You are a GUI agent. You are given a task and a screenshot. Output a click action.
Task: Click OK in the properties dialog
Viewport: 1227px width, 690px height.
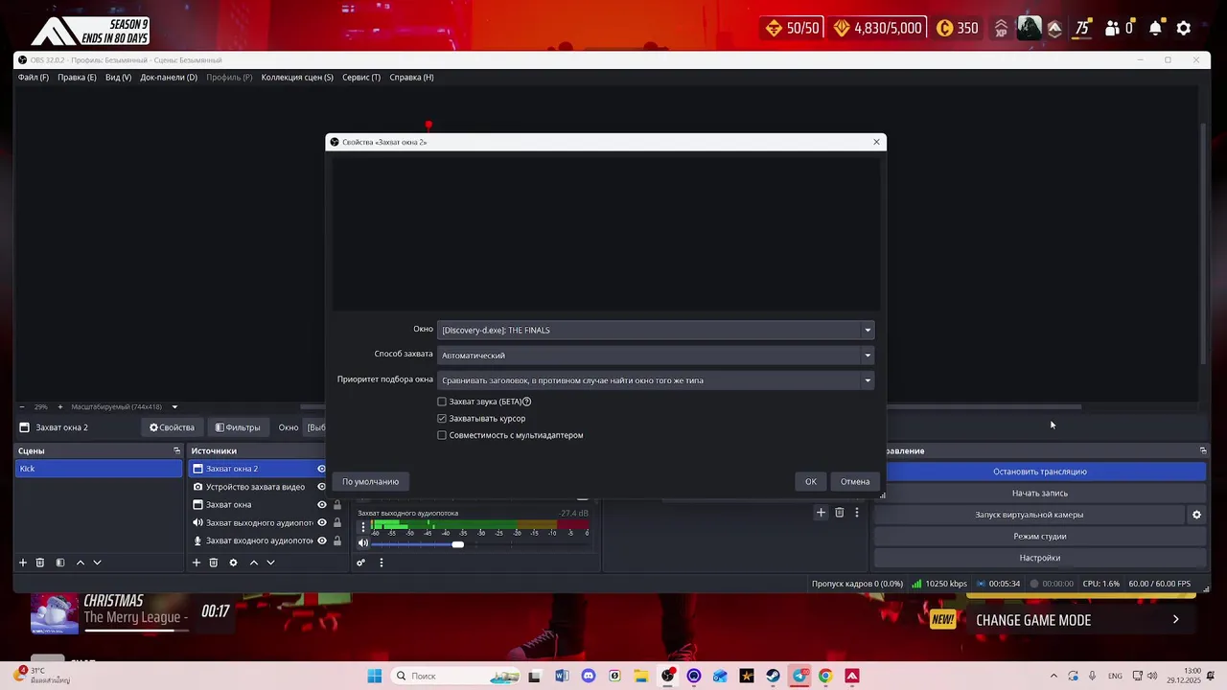pos(811,481)
